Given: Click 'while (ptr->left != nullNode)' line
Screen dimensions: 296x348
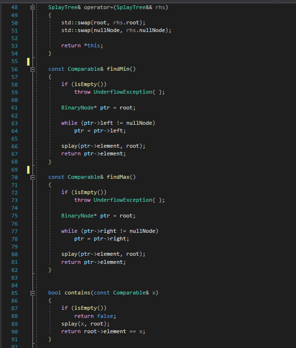Looking at the screenshot, I should (x=108, y=123).
